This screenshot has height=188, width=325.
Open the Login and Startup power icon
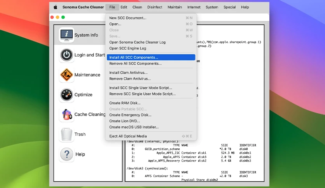tap(66, 55)
